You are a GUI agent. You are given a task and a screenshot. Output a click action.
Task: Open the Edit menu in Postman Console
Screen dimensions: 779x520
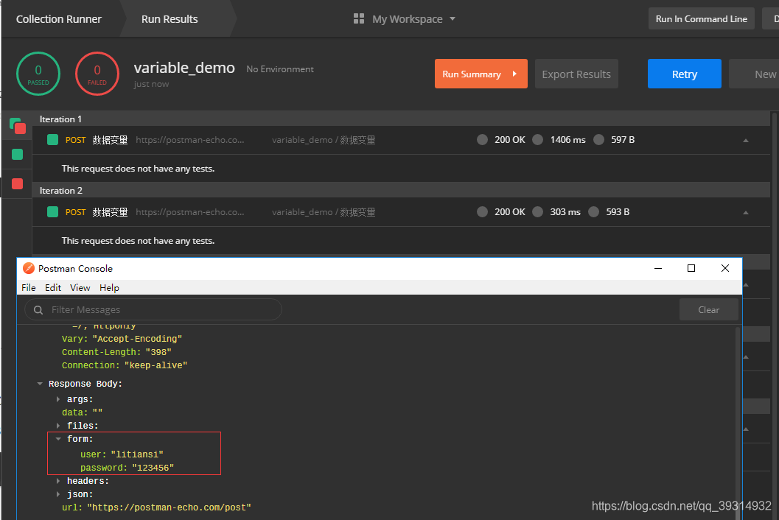click(x=52, y=287)
